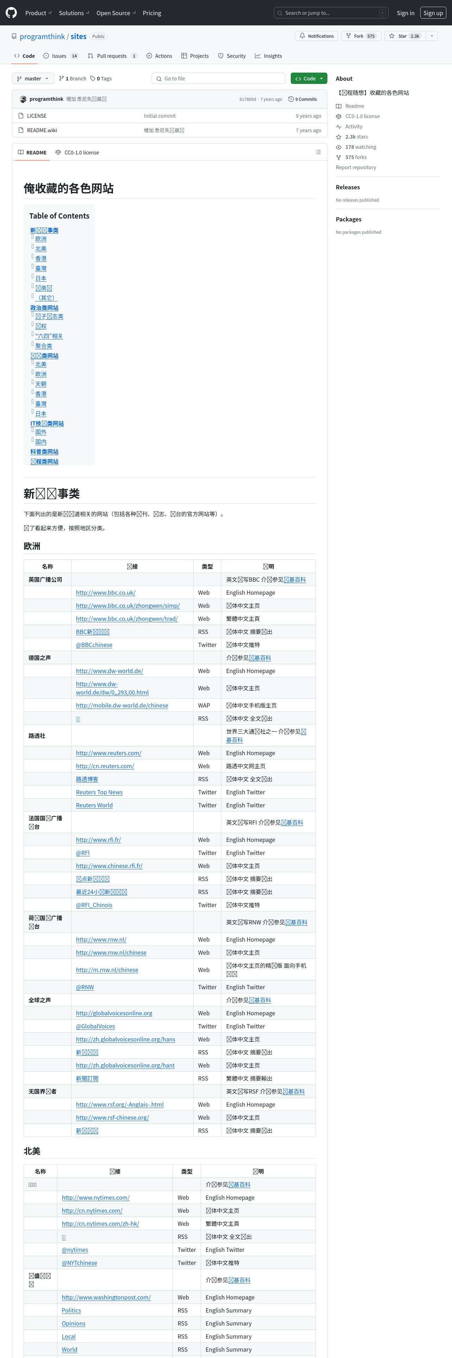452x1358 pixels.
Task: Go to the Projects tab
Action: coord(195,56)
